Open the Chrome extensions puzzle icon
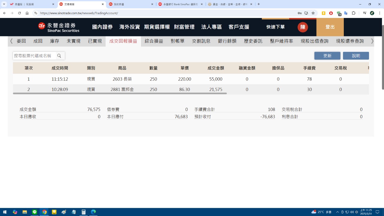The height and width of the screenshot is (216, 384). [x=353, y=13]
